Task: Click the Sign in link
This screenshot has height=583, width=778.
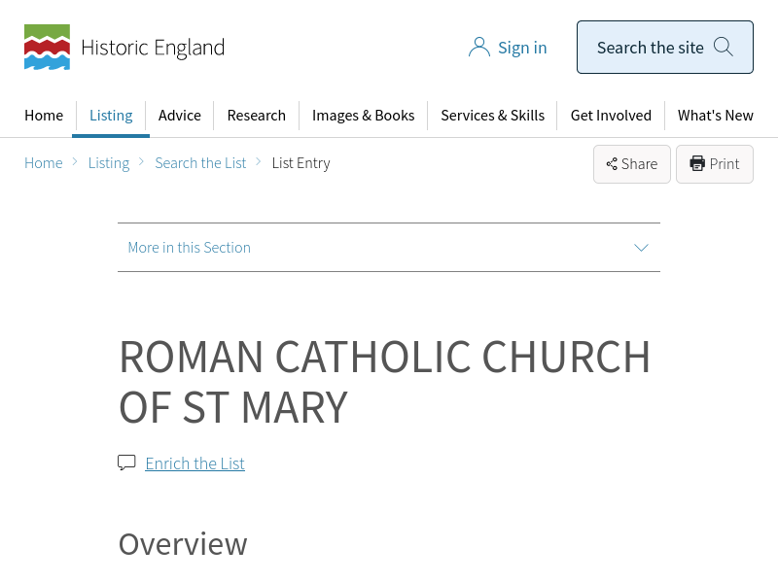Action: point(522,48)
